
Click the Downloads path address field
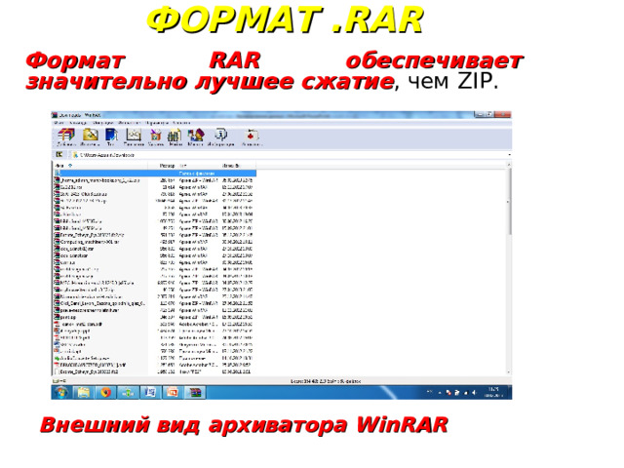[x=289, y=154]
